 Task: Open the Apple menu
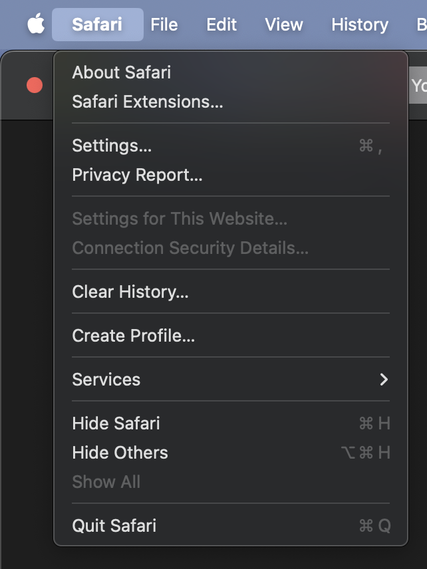36,25
